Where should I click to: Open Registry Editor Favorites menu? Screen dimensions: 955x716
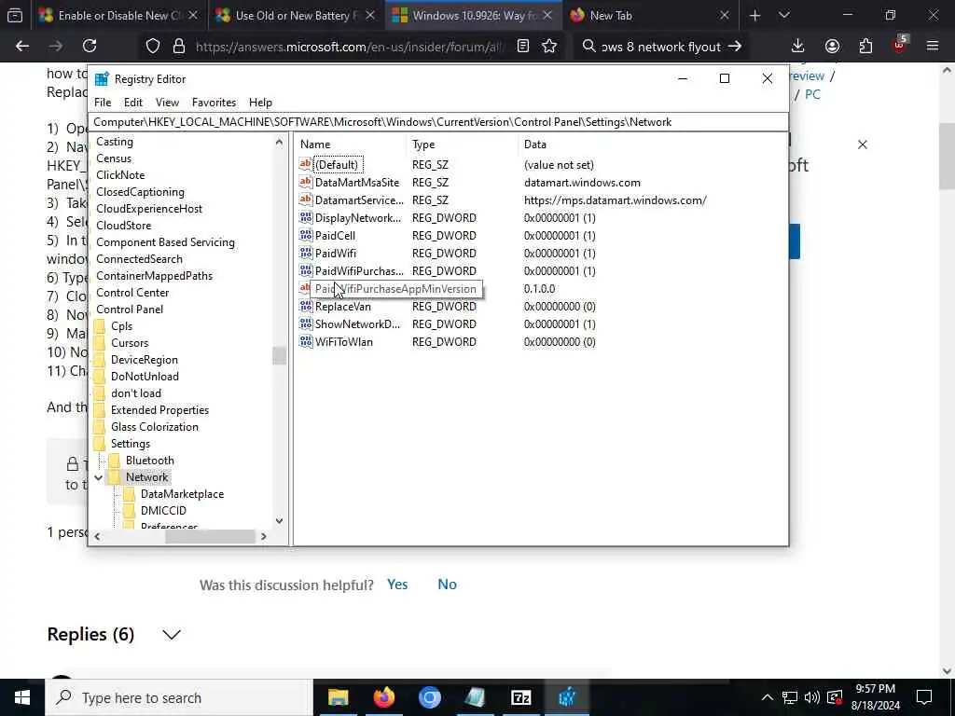[x=214, y=103]
